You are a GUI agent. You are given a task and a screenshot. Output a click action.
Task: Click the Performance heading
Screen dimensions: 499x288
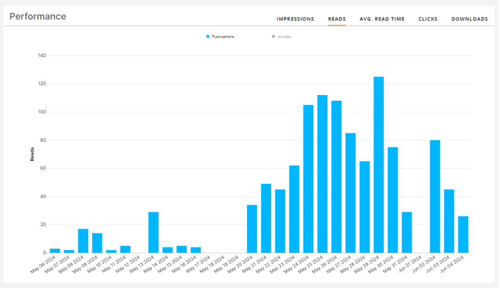pyautogui.click(x=38, y=17)
